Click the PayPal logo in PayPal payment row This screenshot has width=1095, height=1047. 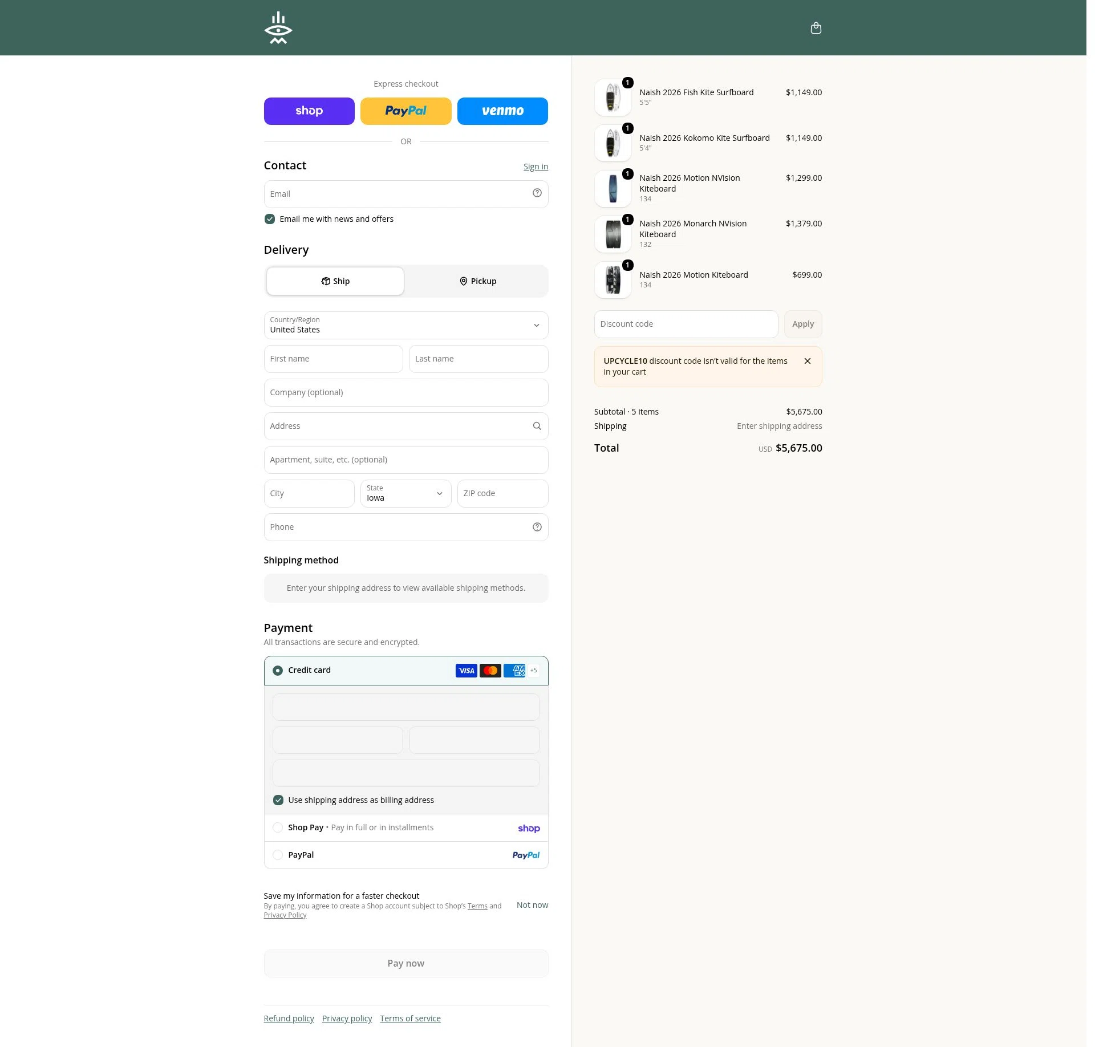(x=526, y=855)
